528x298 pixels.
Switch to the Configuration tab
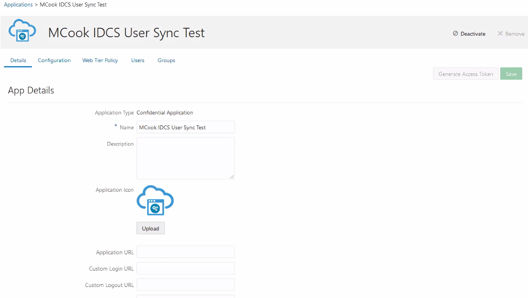(54, 60)
